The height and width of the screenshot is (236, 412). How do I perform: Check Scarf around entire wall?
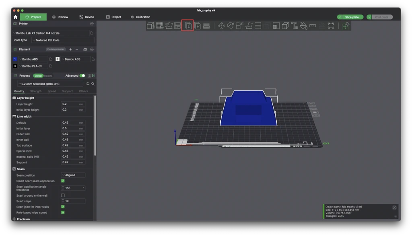(63, 195)
